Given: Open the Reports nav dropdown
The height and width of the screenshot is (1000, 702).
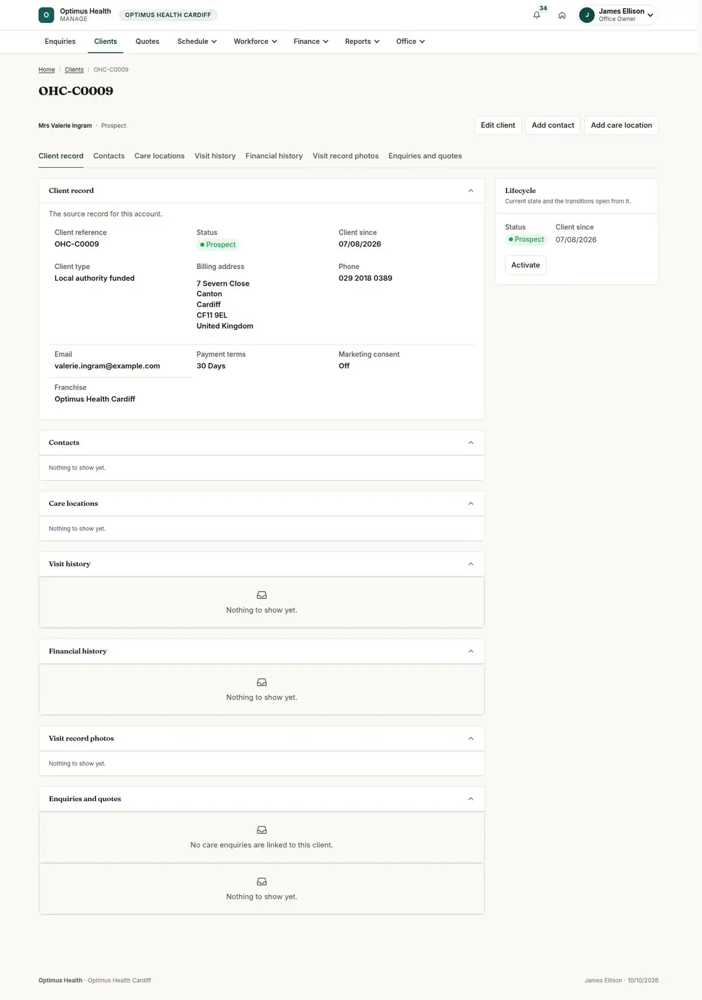Looking at the screenshot, I should coord(362,42).
